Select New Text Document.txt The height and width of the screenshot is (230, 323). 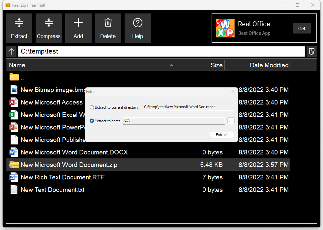(52, 190)
